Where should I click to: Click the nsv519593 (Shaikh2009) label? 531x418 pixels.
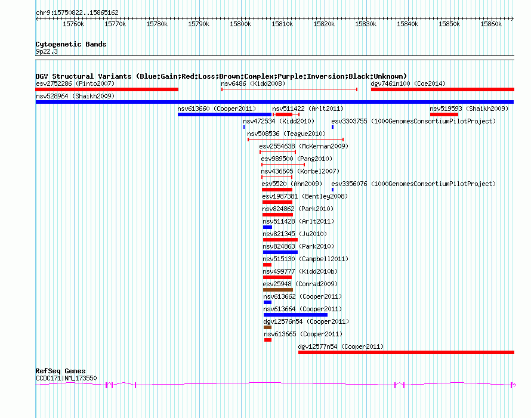click(x=469, y=109)
